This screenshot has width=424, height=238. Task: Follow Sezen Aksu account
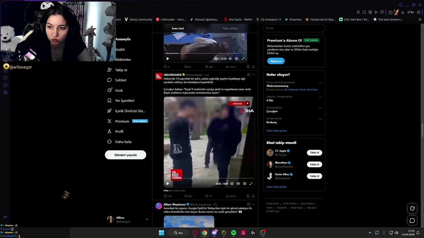point(314,176)
